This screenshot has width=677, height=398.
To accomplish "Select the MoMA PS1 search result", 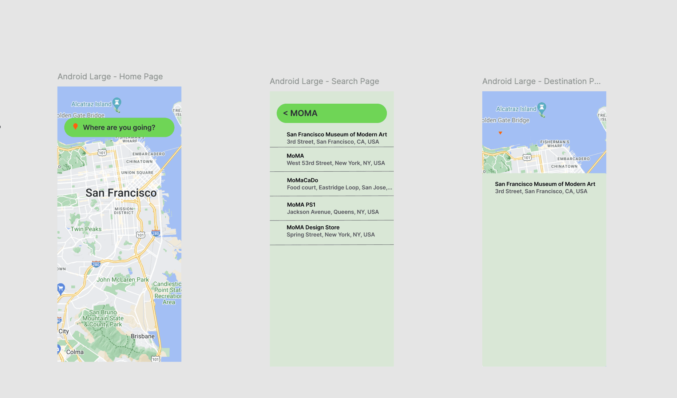I will [332, 208].
